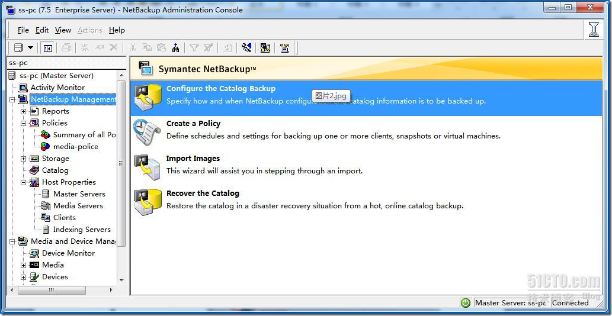The height and width of the screenshot is (316, 612).
Task: Click the hourglass icon at the top right
Action: point(594,30)
